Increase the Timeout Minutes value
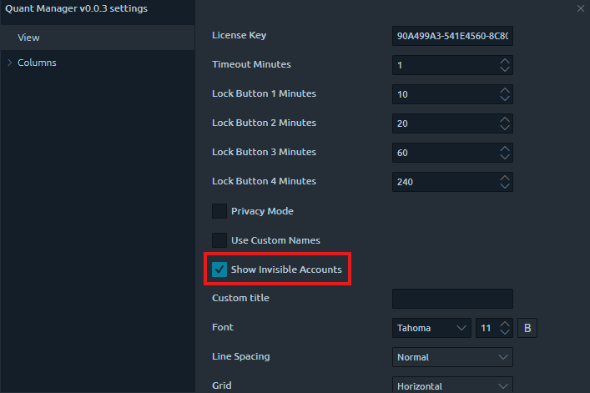This screenshot has height=393, width=590. point(504,61)
